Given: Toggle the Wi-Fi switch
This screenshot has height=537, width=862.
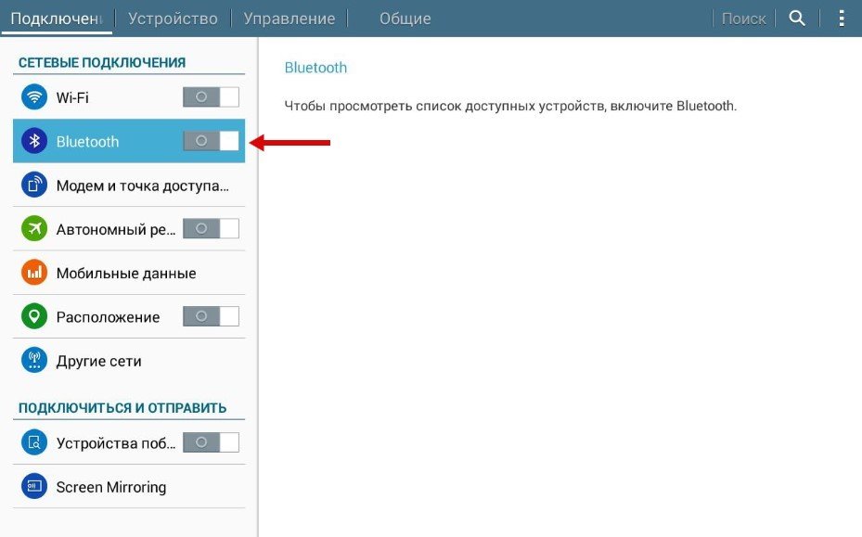Looking at the screenshot, I should pyautogui.click(x=212, y=97).
